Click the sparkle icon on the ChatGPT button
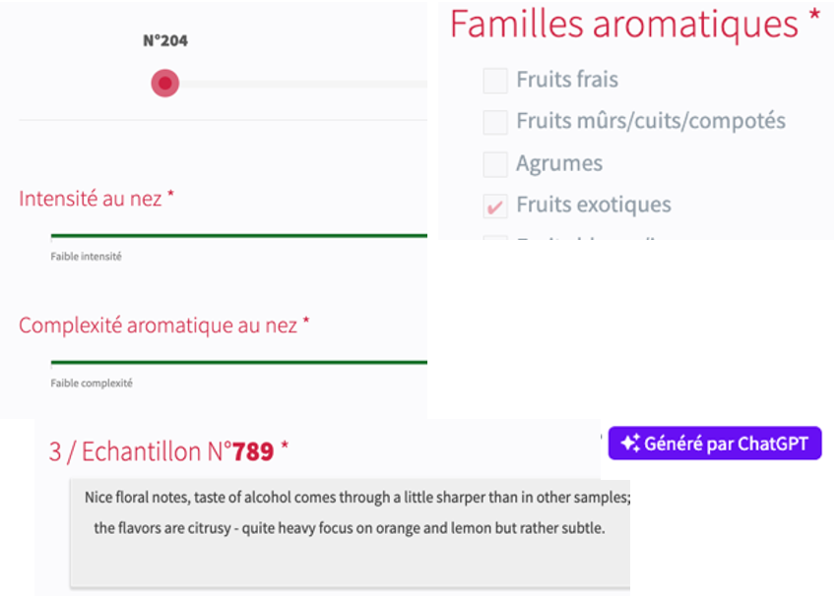The image size is (839, 596). (630, 444)
